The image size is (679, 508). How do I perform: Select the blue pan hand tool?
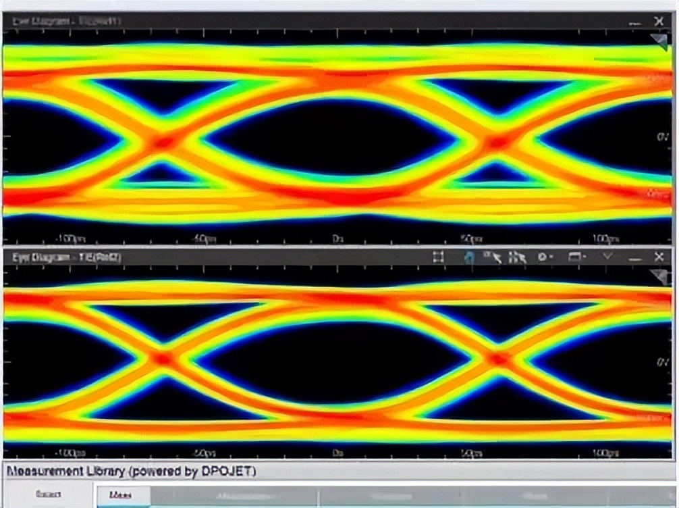click(x=470, y=257)
